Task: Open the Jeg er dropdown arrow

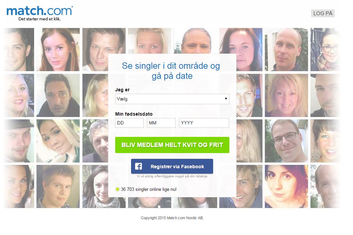Action: click(226, 99)
